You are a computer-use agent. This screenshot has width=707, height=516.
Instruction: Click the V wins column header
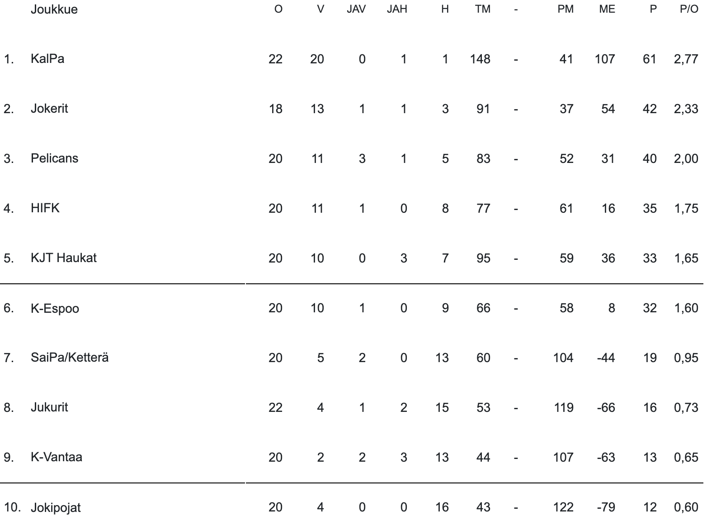click(321, 10)
